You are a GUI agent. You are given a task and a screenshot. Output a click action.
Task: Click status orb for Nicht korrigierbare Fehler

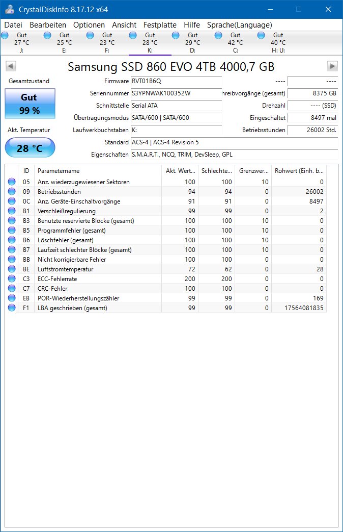(x=12, y=259)
